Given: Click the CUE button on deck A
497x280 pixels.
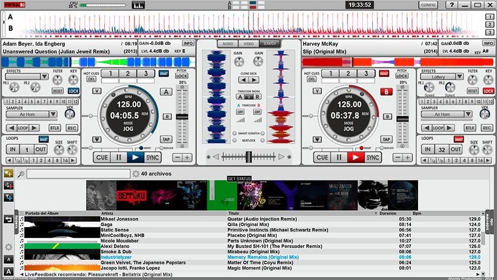Looking at the screenshot, I should [x=102, y=158].
